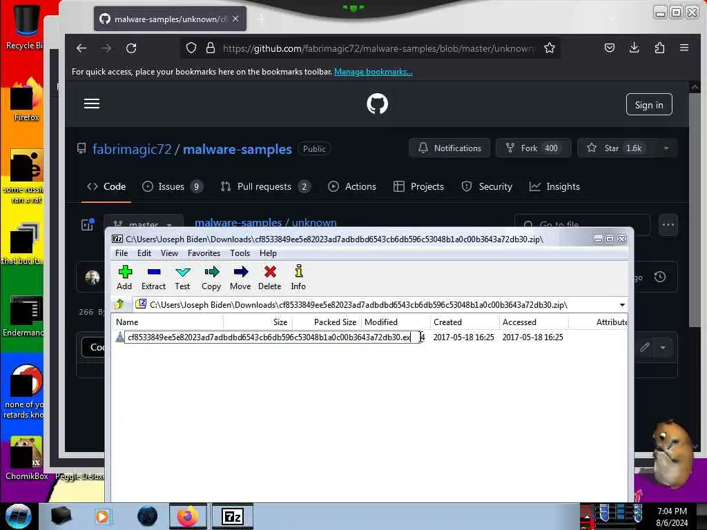This screenshot has width=707, height=530.
Task: Open GitHub's three-dots more options button
Action: pyautogui.click(x=668, y=224)
